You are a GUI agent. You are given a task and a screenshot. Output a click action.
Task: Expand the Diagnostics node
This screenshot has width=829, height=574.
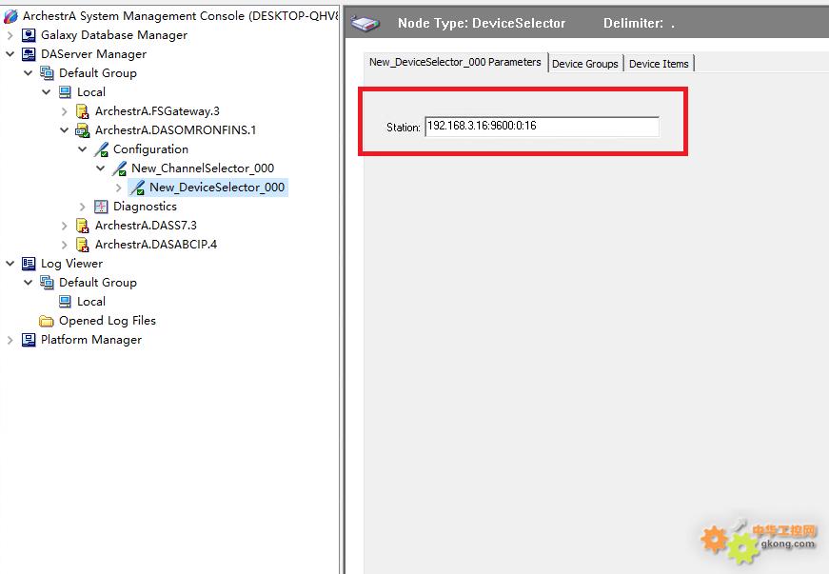pos(83,207)
